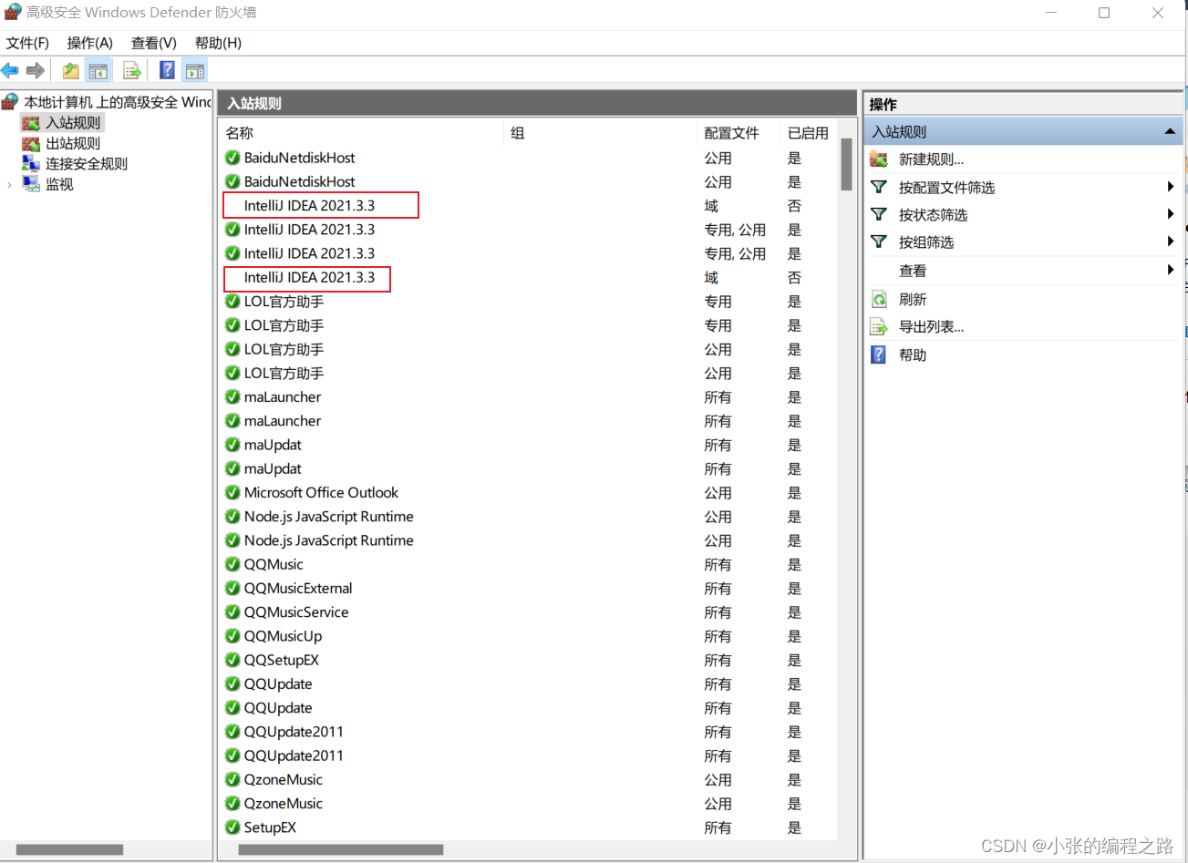Click the console tree horizontal scrollbar thumb
Viewport: 1188px width, 863px height.
tap(69, 849)
